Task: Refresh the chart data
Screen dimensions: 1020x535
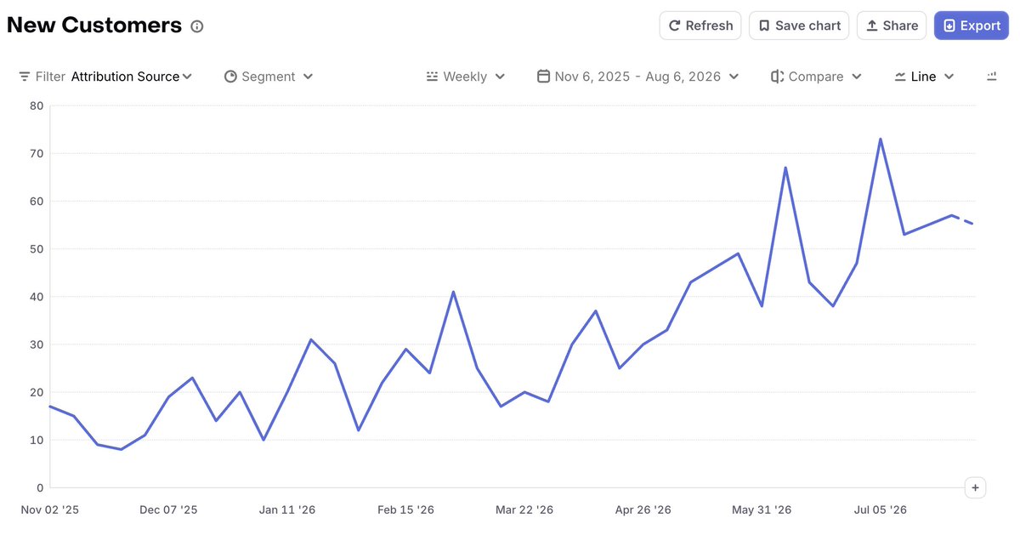Action: pos(700,26)
